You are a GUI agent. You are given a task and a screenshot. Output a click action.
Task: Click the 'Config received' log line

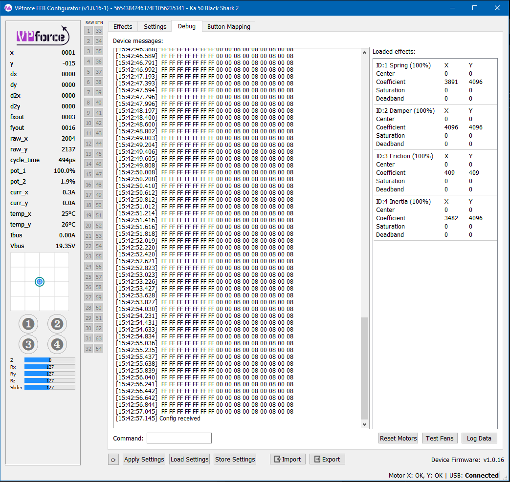click(x=158, y=419)
